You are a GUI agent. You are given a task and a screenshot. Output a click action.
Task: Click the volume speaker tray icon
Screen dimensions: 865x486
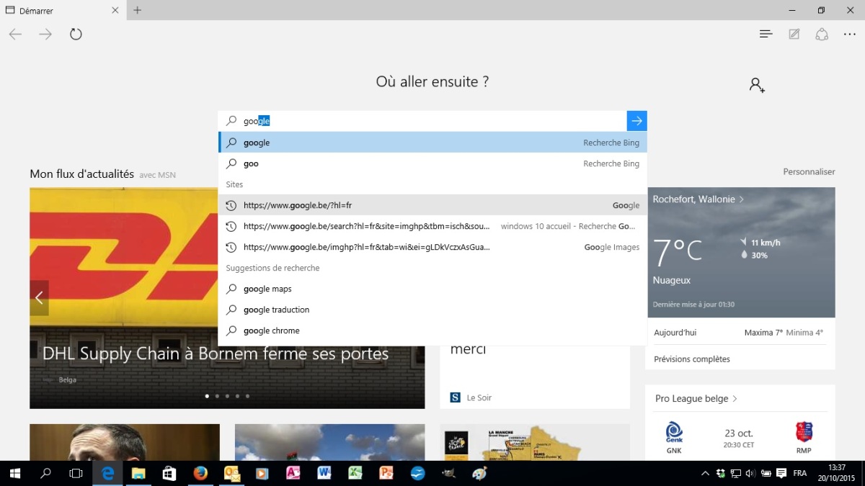(x=750, y=473)
